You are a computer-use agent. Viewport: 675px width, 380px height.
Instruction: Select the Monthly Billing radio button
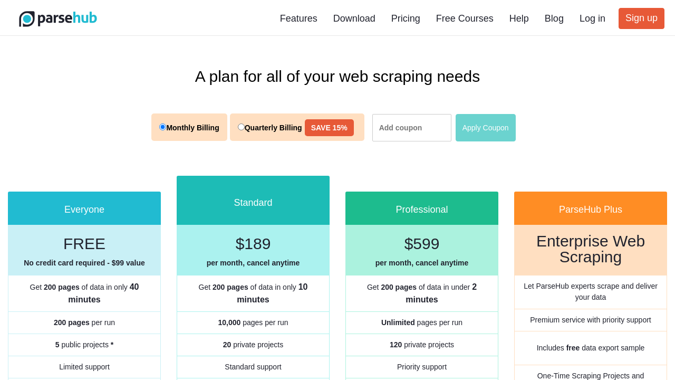coord(162,127)
